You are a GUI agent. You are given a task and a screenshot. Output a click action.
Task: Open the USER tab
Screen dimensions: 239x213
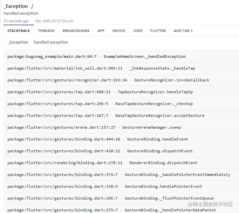[x=138, y=31]
